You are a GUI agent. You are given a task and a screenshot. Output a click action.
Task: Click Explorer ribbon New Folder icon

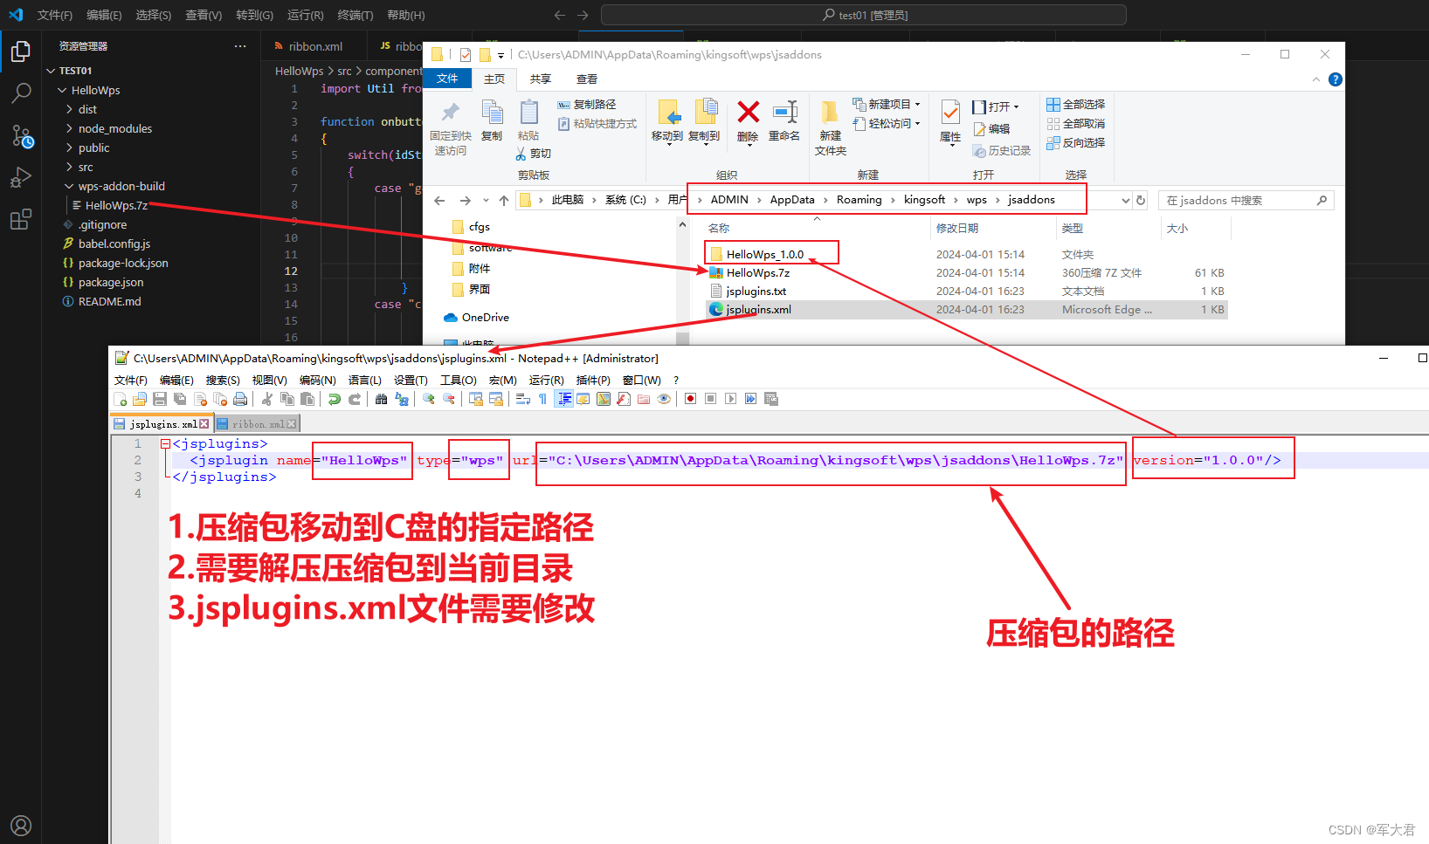[x=830, y=112]
